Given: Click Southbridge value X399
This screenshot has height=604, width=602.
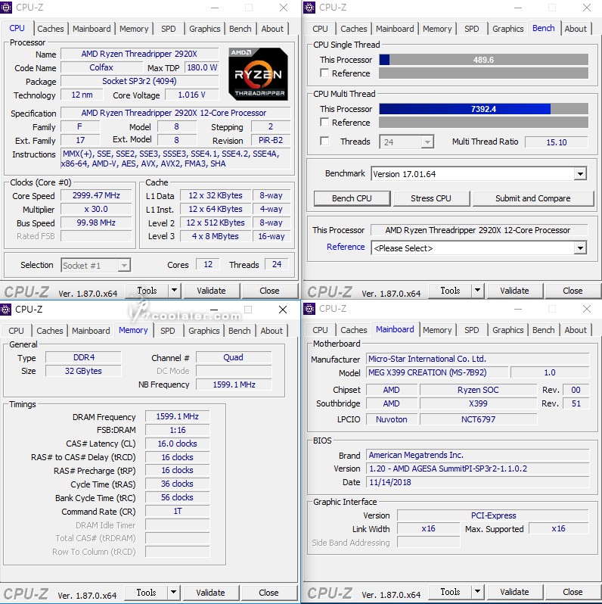Looking at the screenshot, I should (x=478, y=403).
